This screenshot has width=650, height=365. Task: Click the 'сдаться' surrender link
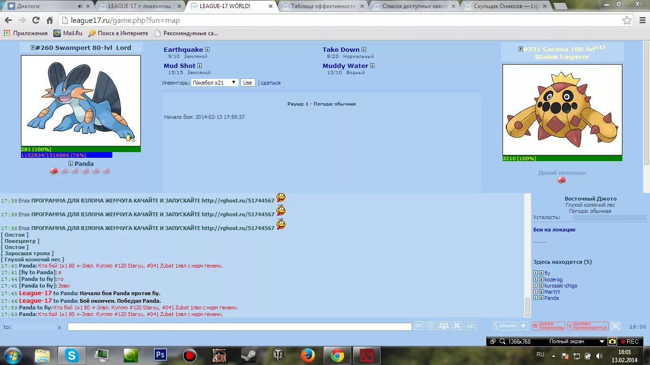click(x=271, y=83)
